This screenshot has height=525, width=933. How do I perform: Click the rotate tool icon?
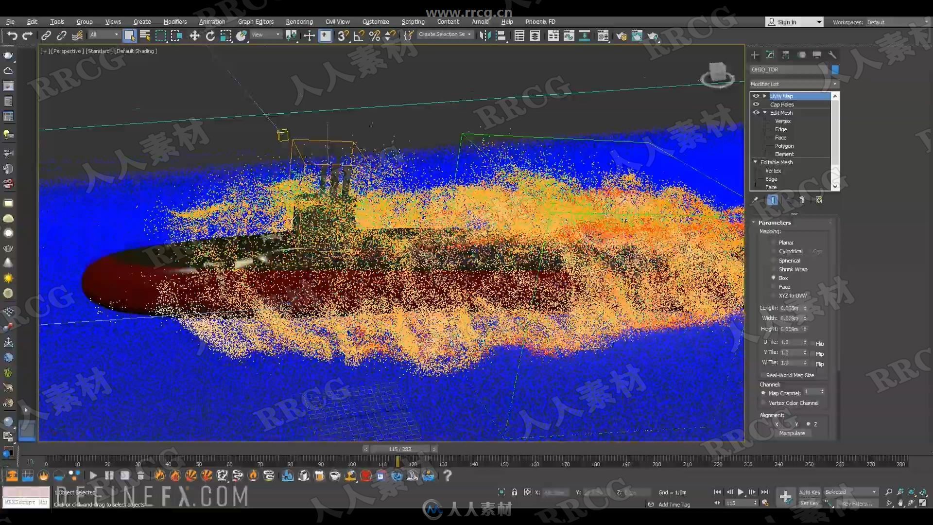click(209, 35)
